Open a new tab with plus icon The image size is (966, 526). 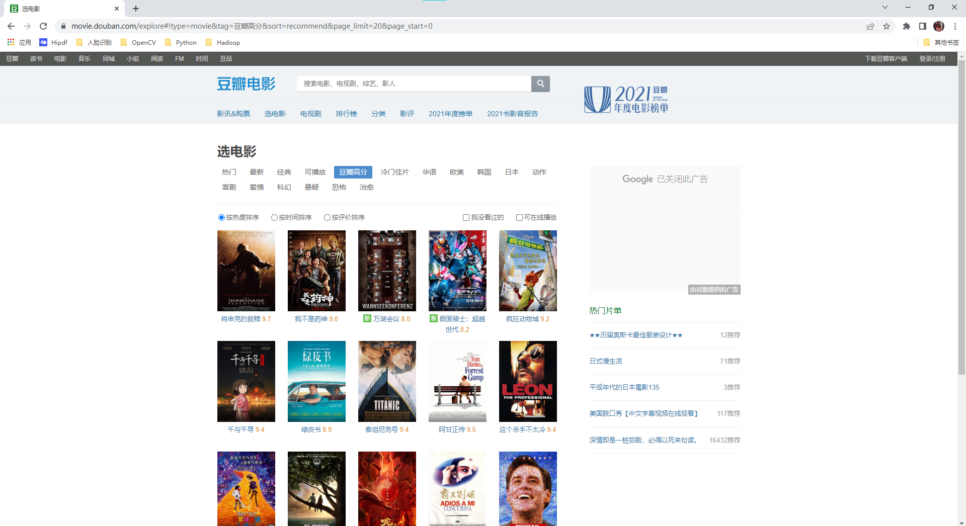[x=136, y=9]
